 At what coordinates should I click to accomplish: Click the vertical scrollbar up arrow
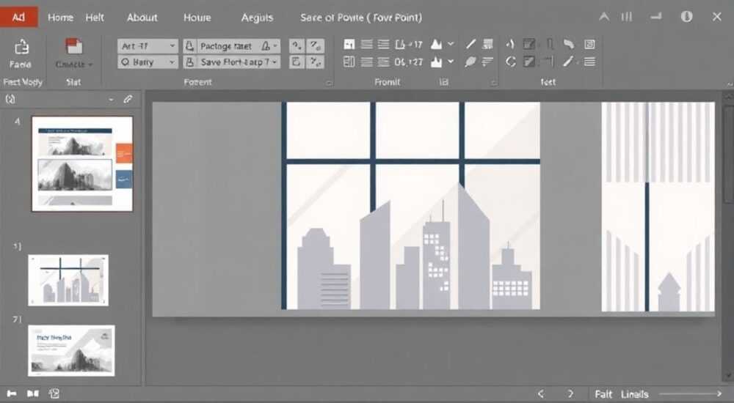tap(728, 97)
